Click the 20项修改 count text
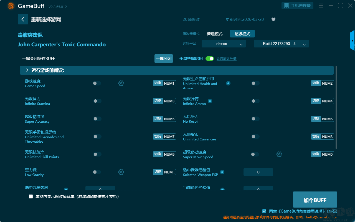The image size is (355, 222). (191, 19)
